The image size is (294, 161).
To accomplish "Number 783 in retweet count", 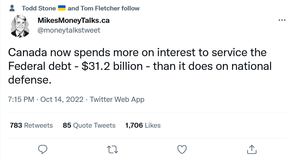I will (16, 125).
